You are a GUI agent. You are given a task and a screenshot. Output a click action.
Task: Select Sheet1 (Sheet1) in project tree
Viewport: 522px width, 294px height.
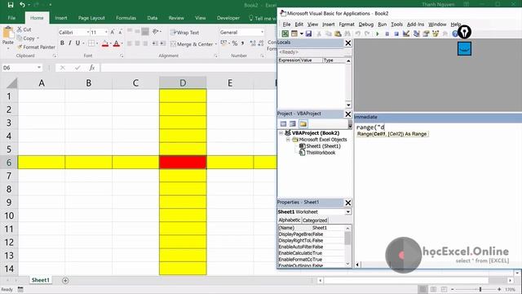pos(323,146)
